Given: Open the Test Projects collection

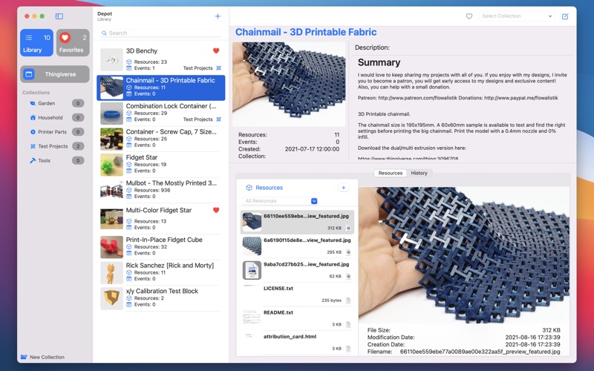Looking at the screenshot, I should click(x=56, y=146).
